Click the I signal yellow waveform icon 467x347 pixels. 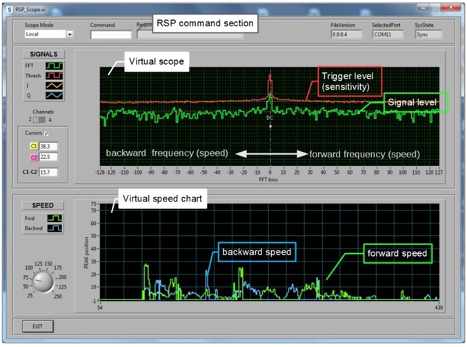[54, 86]
